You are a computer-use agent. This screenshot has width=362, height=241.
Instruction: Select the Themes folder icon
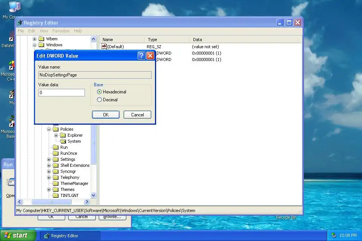click(x=56, y=189)
